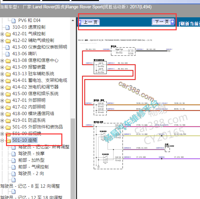Image resolution: width=200 pixels, height=199 pixels.
Task: Click the 413-08 信息和信息中心 folder icon
Action: 8,61
